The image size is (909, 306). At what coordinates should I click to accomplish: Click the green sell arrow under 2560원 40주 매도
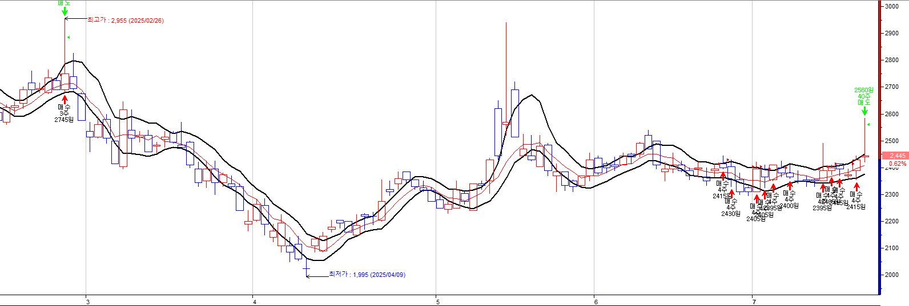coord(865,111)
